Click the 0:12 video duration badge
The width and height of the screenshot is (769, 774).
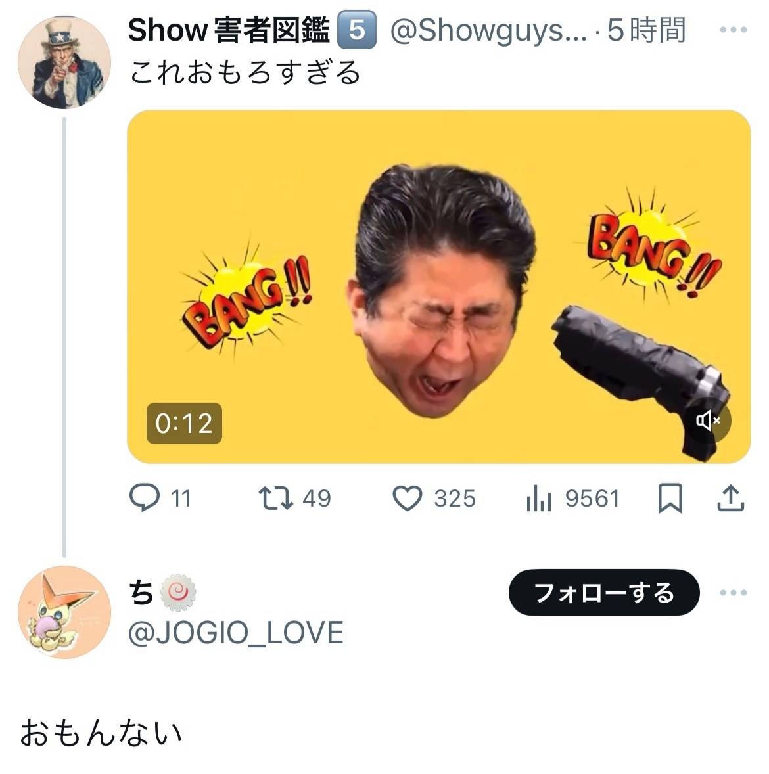184,424
